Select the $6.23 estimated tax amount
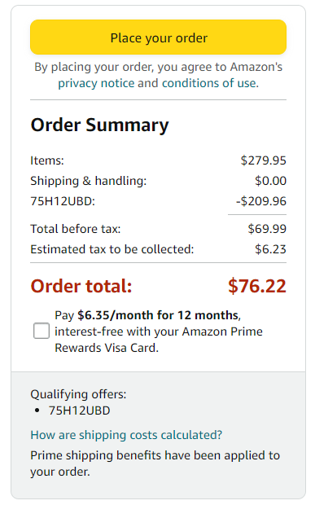Screen dimensions: 315x505 click(270, 249)
